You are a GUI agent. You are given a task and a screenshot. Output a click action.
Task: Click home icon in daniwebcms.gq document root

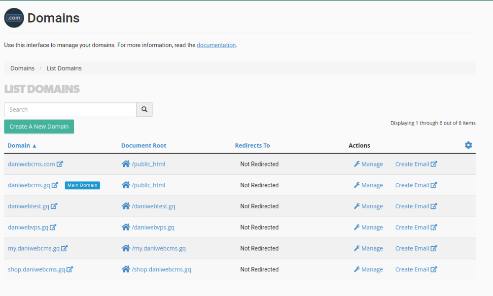(x=126, y=185)
